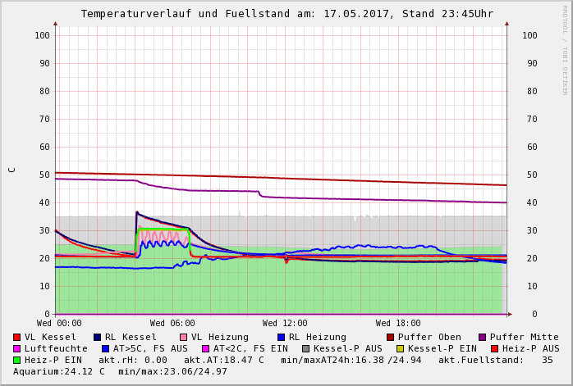Click the Wed 00:00 time axis label

tap(59, 324)
